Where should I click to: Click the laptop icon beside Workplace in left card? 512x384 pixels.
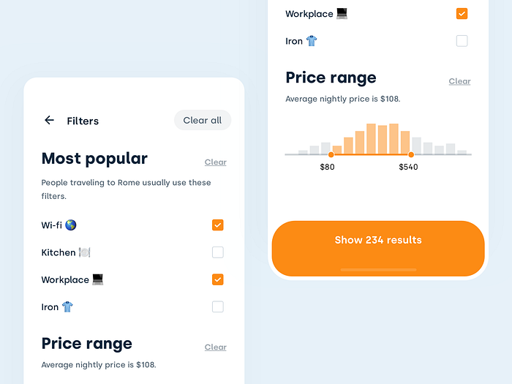(x=97, y=279)
